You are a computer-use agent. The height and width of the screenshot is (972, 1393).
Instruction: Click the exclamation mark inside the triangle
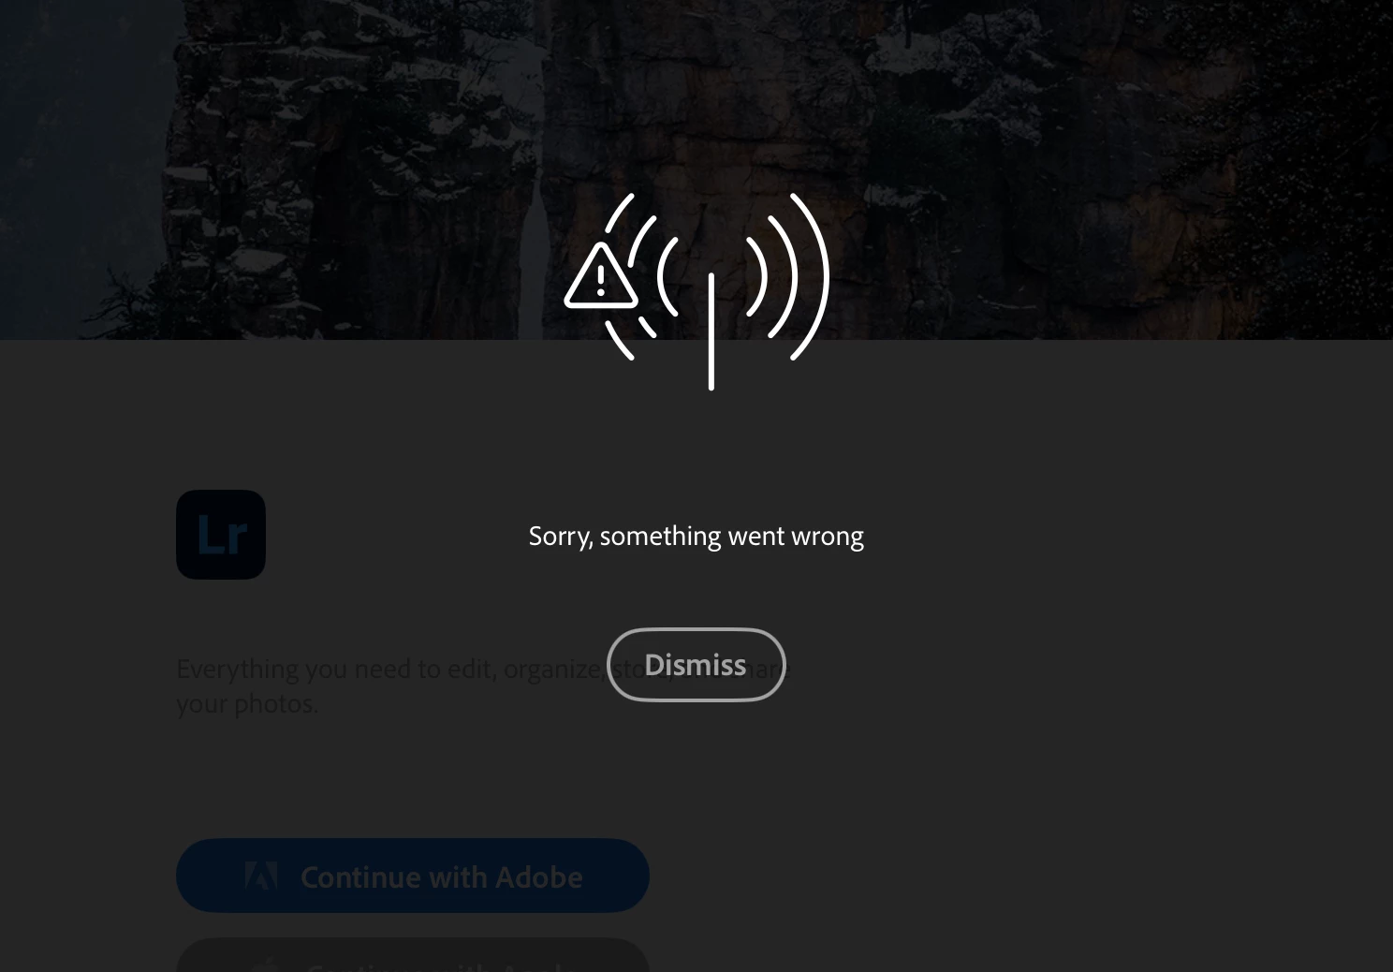[x=601, y=279]
